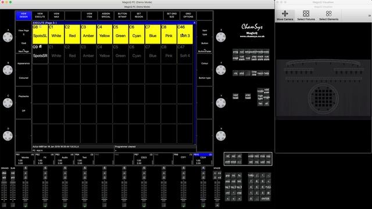Close the EXECUTE window with X
This screenshot has height=209, width=372.
[194, 23]
